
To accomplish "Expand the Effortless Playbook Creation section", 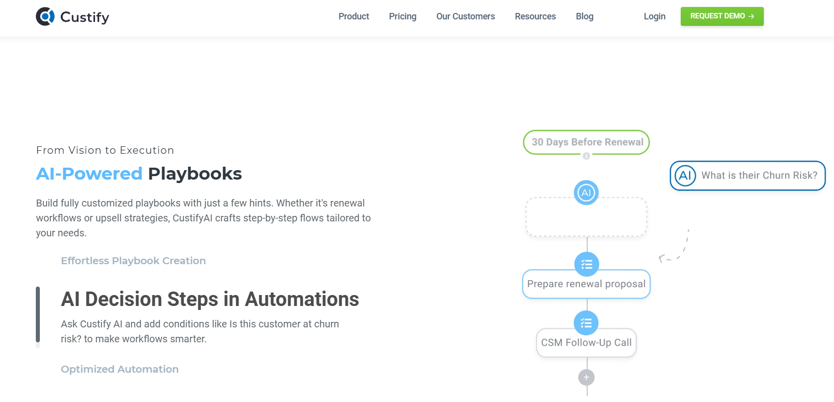I will point(133,261).
